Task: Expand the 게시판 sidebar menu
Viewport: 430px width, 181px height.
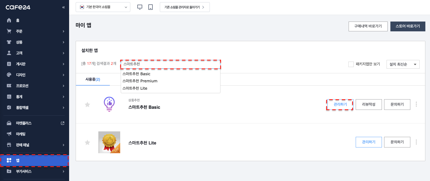Action: coord(63,64)
